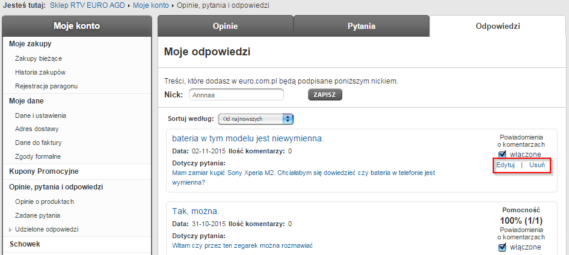This screenshot has height=255, width=569.
Task: Open the Opinie tab
Action: (225, 26)
